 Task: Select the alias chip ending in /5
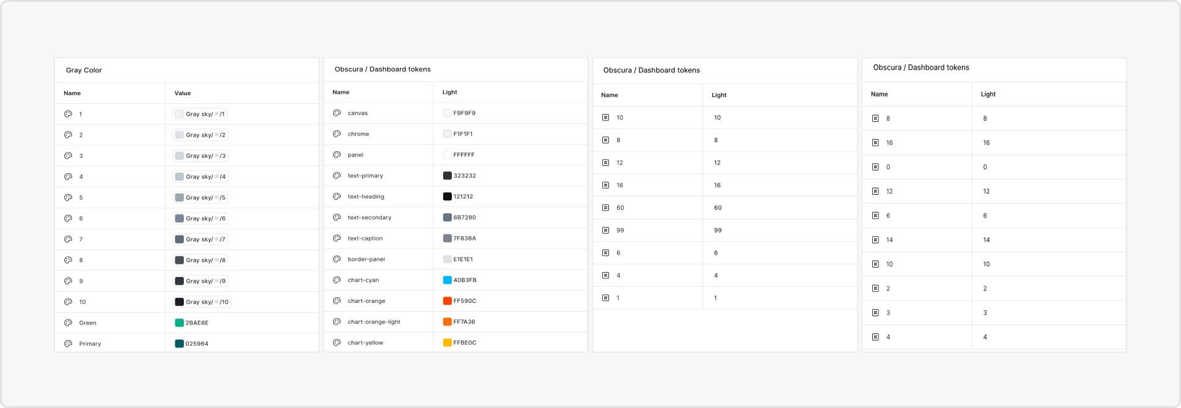coord(200,198)
